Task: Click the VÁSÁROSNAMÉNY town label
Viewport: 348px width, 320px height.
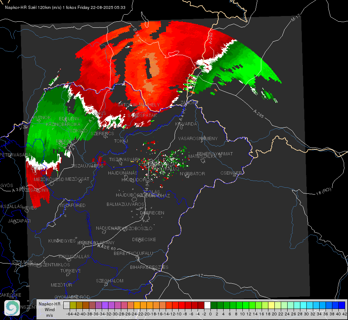Action: (198, 138)
